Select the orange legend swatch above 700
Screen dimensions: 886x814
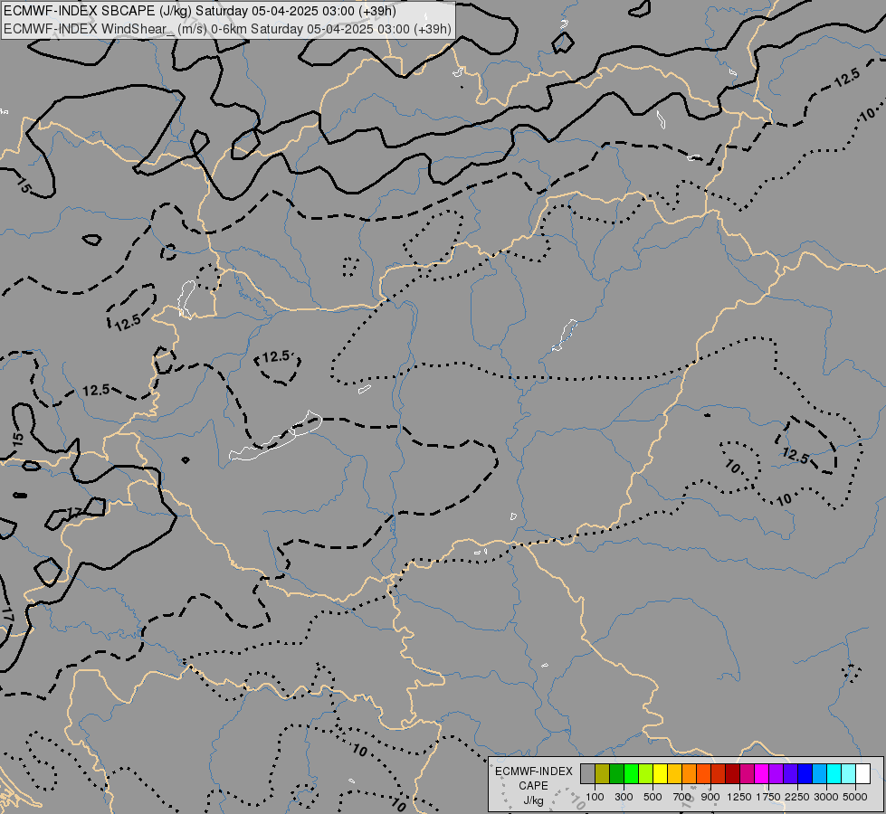click(689, 774)
